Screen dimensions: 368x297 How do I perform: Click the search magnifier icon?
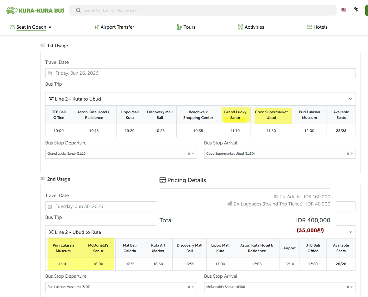point(79,10)
